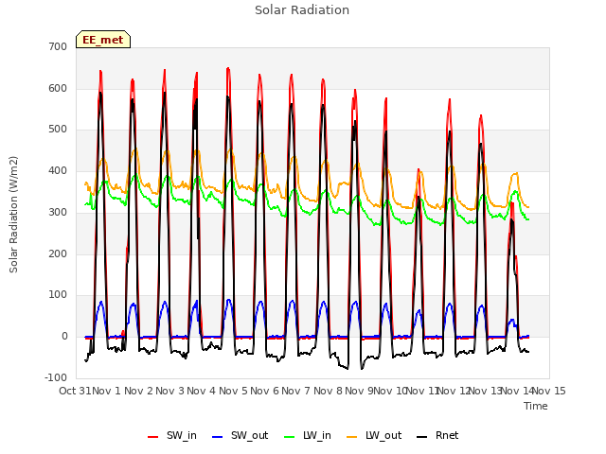This screenshot has width=606, height=454.
Task: Click the Nov 2 x-axis tick label
Action: 138,391
